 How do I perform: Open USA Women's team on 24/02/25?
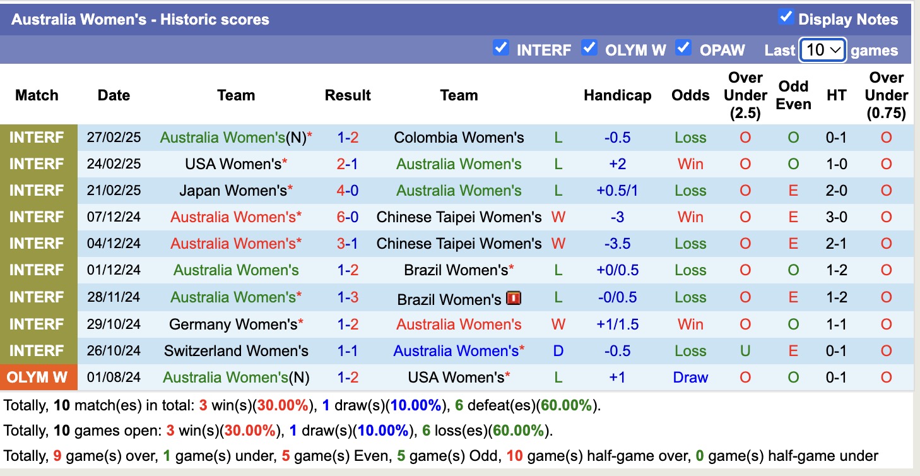pos(233,164)
